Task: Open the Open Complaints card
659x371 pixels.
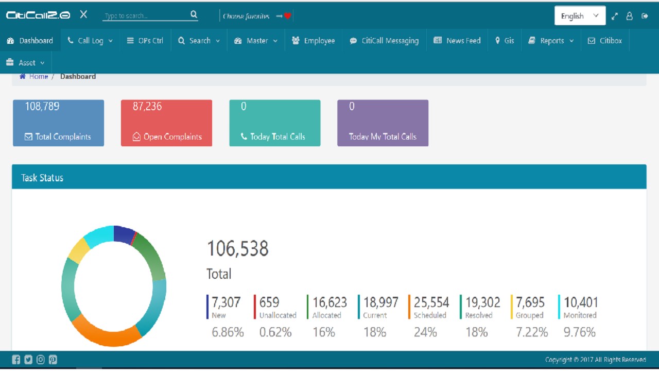Action: [166, 123]
